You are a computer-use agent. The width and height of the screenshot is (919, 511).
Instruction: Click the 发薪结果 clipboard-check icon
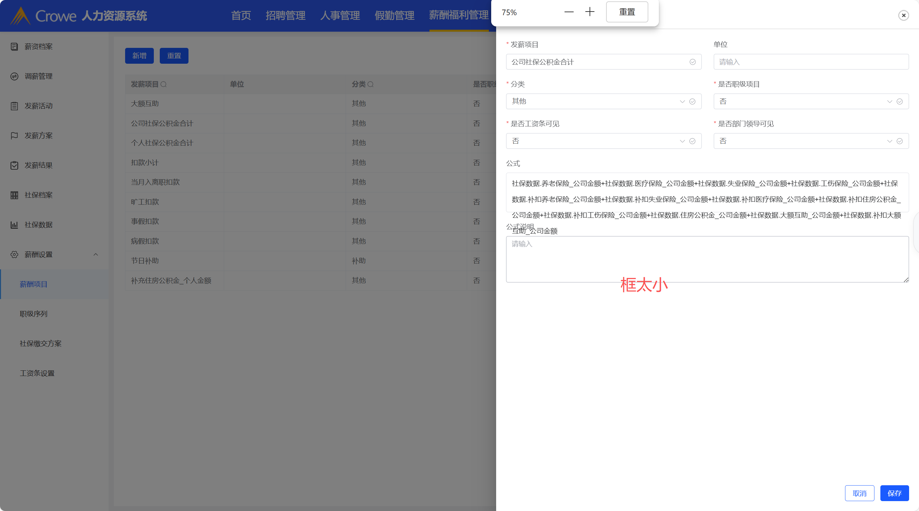pyautogui.click(x=14, y=166)
